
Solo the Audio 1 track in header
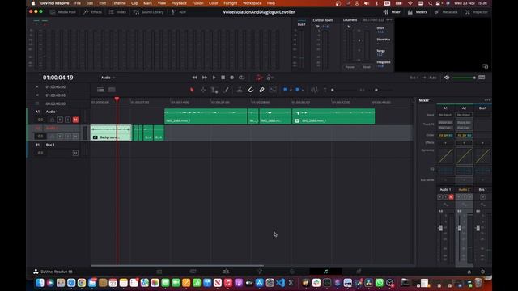tap(68, 120)
